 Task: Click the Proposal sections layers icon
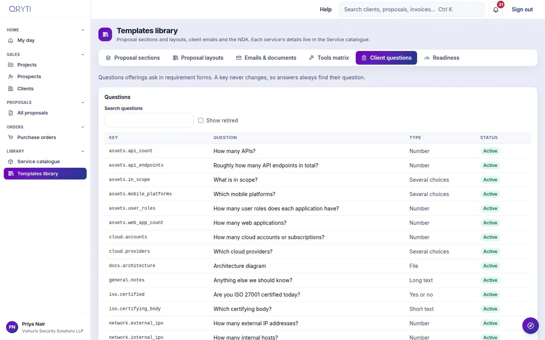[x=108, y=58]
